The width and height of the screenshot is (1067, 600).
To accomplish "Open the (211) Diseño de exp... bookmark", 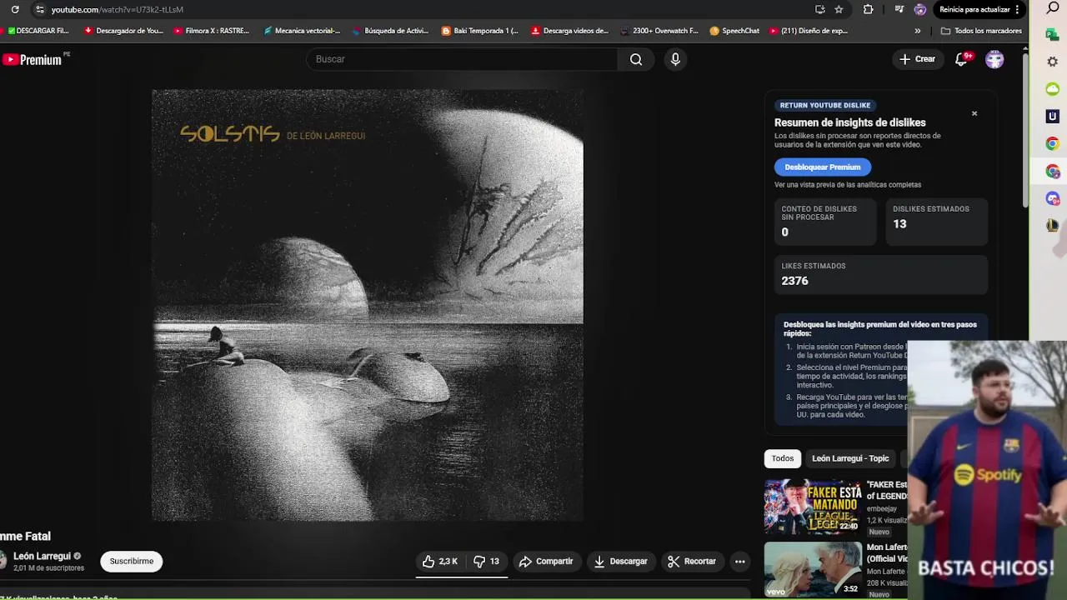I will pos(809,31).
